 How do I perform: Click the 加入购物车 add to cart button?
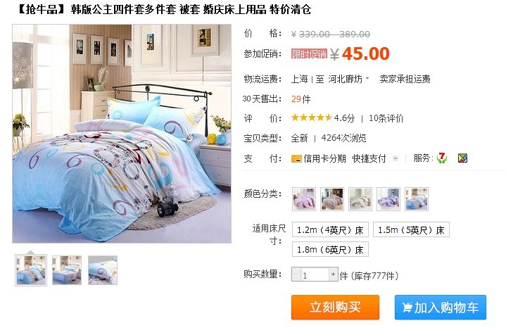(x=440, y=307)
